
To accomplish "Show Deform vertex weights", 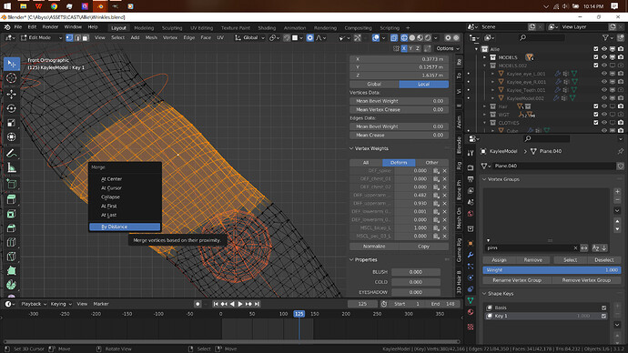I will pyautogui.click(x=399, y=163).
